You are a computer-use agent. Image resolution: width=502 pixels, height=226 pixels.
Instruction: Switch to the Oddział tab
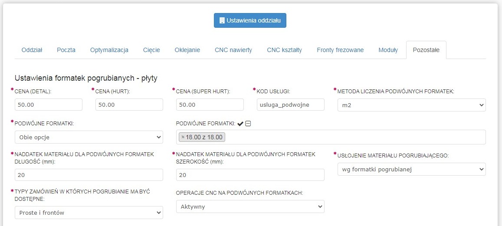pos(32,50)
